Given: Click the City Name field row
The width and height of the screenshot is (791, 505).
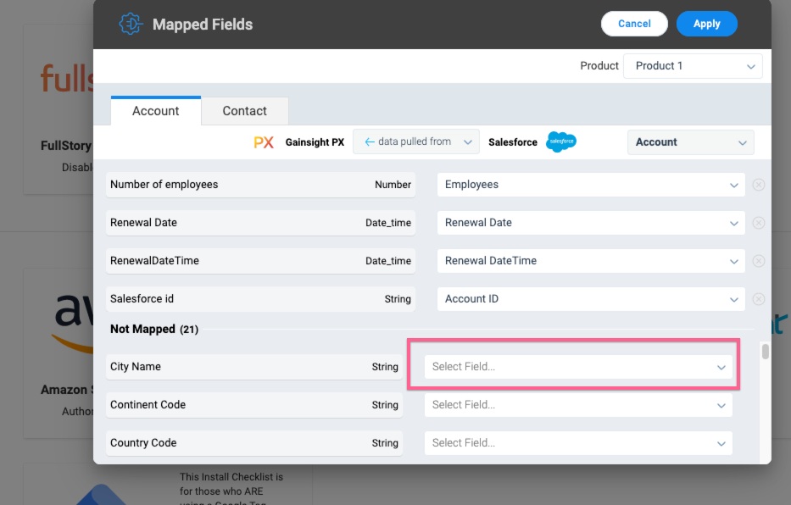Looking at the screenshot, I should point(254,367).
